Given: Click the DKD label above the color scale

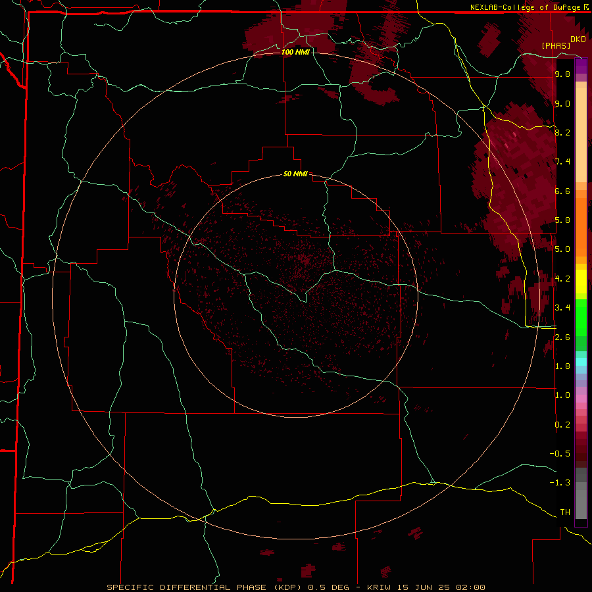Looking at the screenshot, I should (x=578, y=39).
